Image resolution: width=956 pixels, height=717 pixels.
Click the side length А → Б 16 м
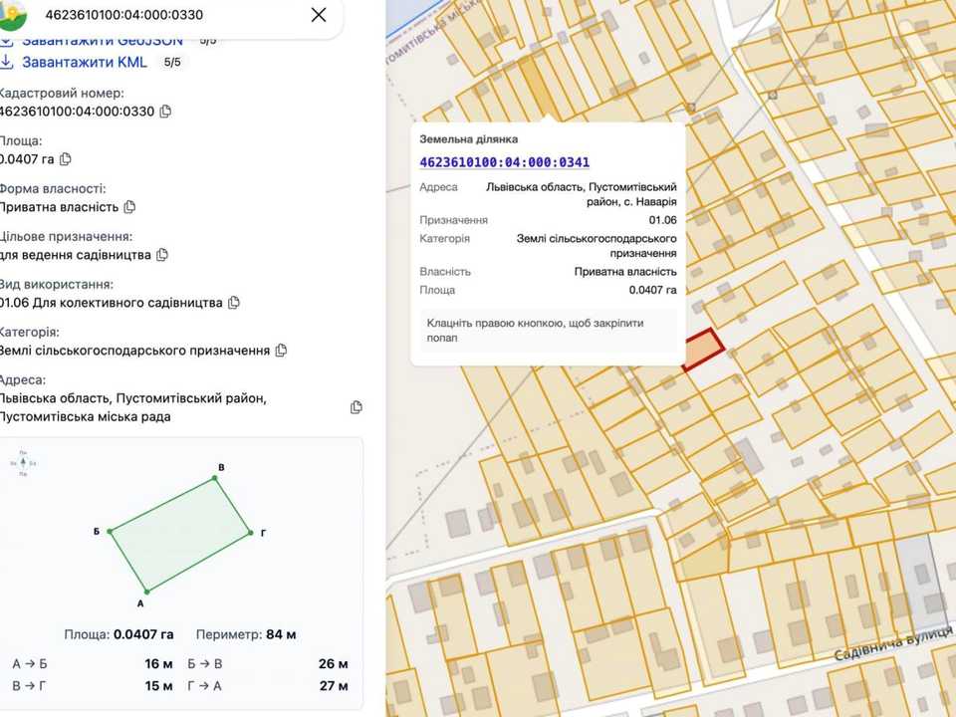[92, 664]
